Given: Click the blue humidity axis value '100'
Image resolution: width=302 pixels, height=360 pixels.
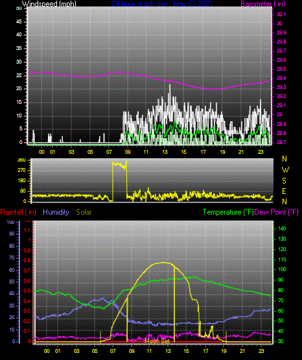Looking at the screenshot, I should tap(11, 222).
